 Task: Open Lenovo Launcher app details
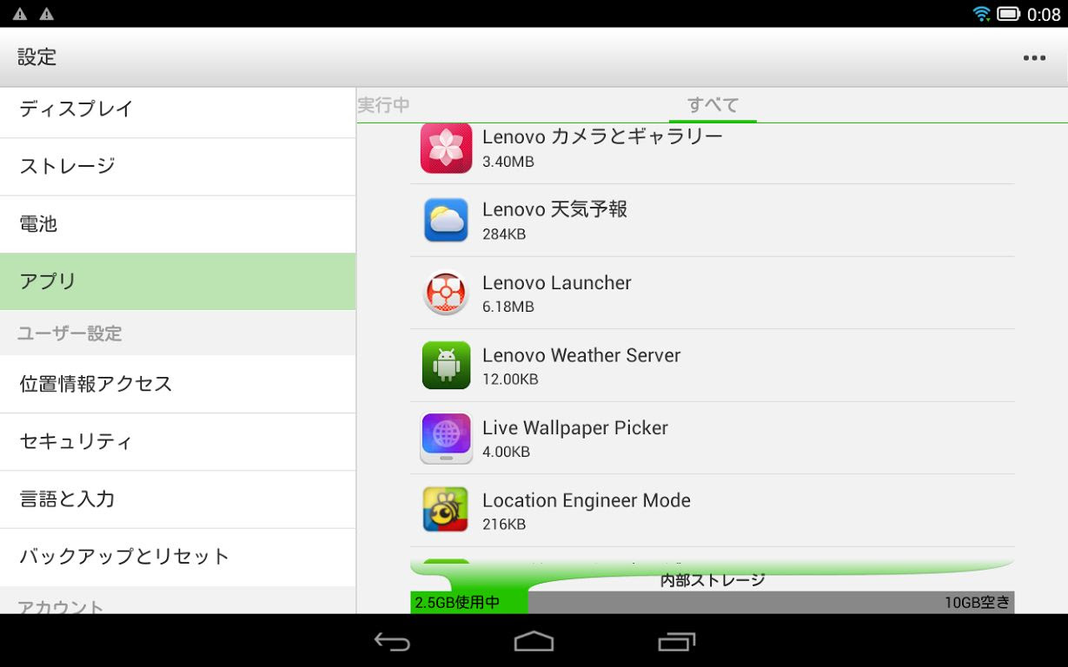(x=713, y=293)
